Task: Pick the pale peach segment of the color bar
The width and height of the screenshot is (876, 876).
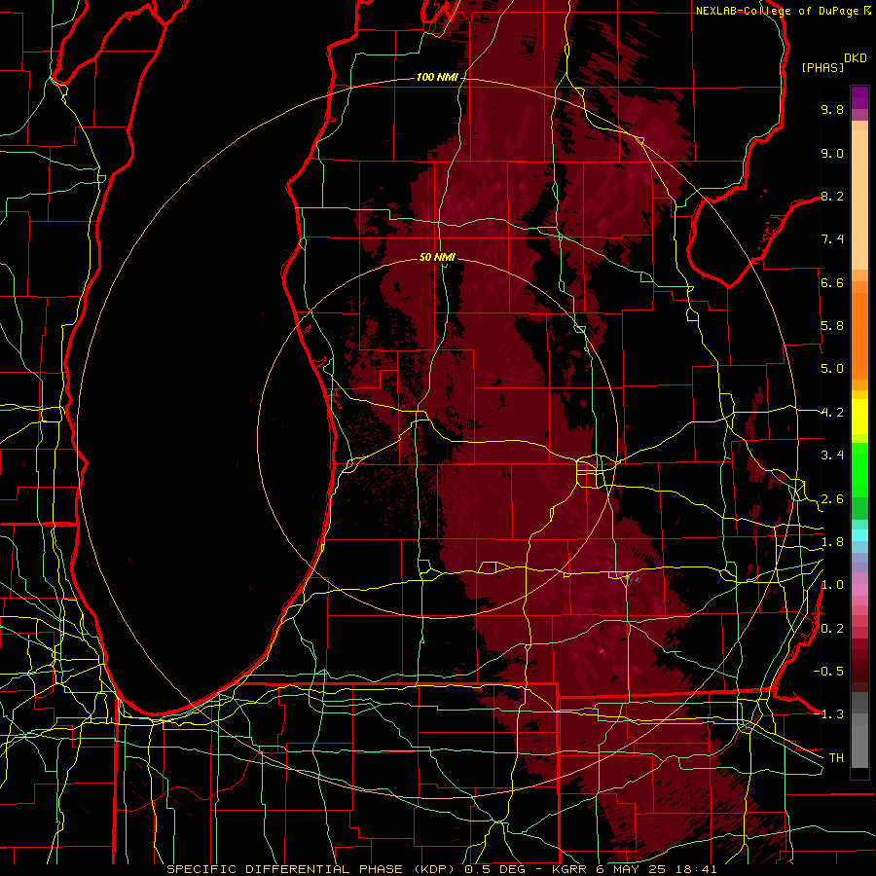Action: (859, 200)
